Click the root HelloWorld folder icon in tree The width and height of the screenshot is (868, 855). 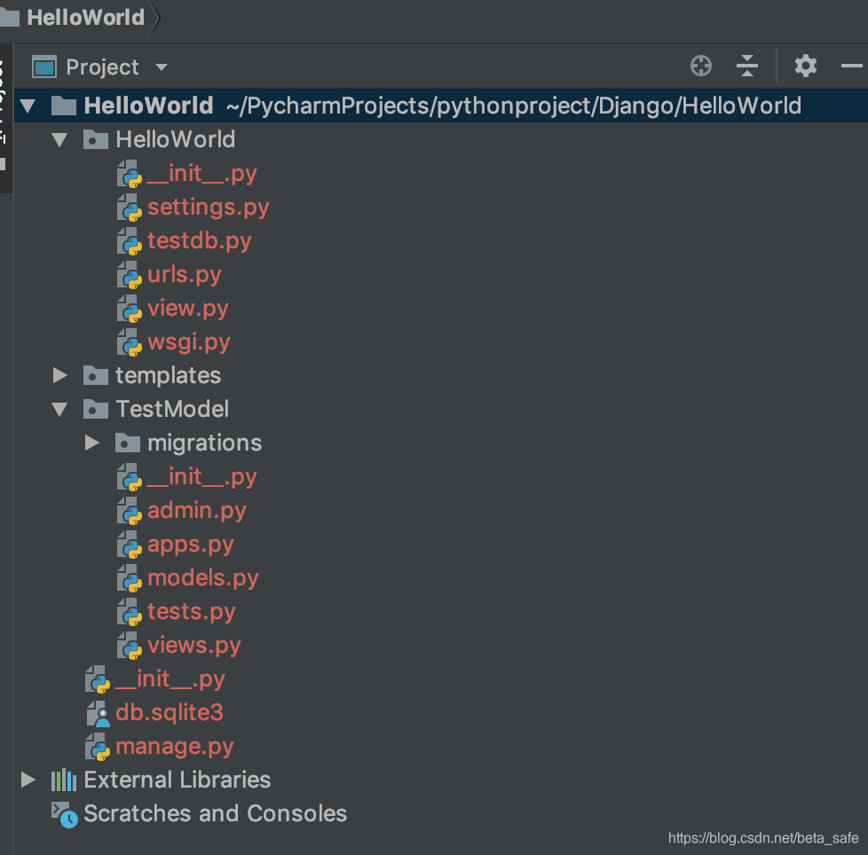pos(64,105)
